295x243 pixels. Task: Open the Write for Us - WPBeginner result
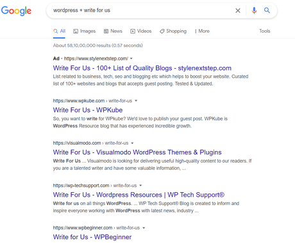(x=92, y=237)
